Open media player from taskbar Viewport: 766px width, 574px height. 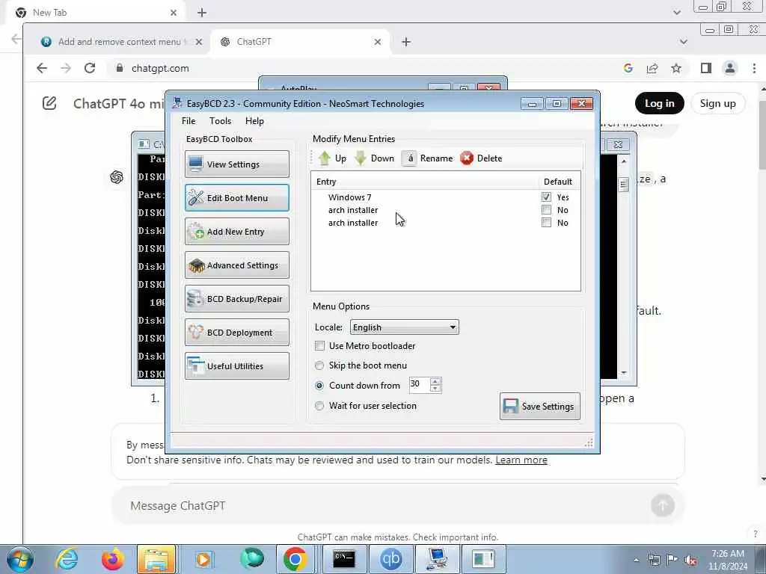pos(203,559)
